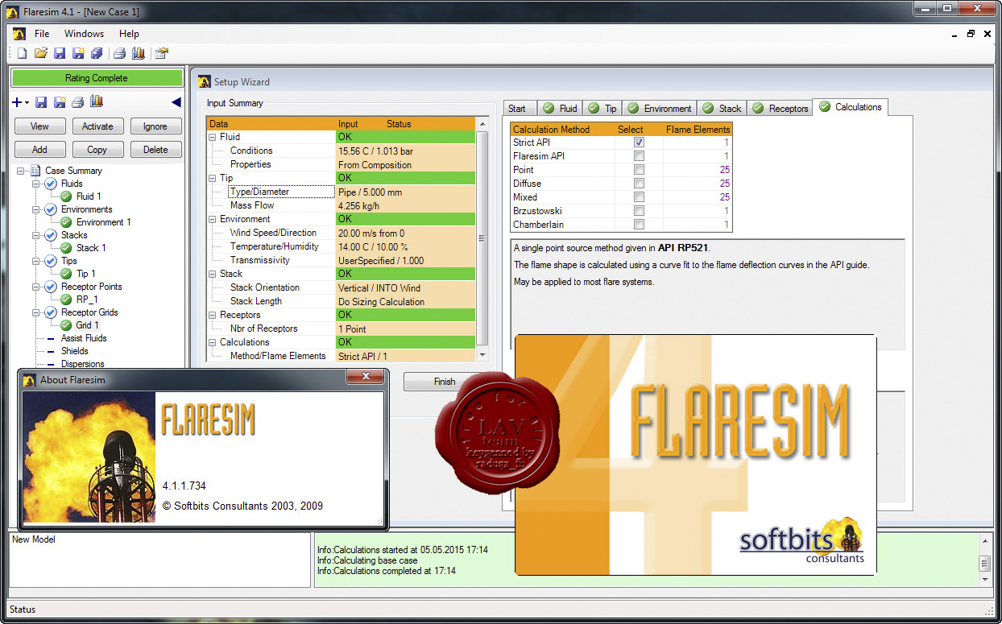Print from the case panel printer icon
Image resolution: width=1002 pixels, height=624 pixels.
click(x=78, y=102)
